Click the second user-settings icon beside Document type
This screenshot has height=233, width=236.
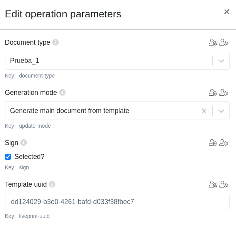pyautogui.click(x=224, y=42)
